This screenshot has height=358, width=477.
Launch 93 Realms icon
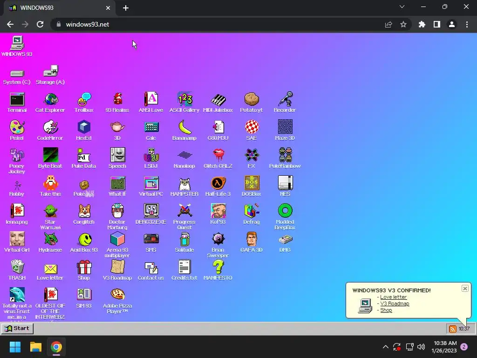point(117,103)
